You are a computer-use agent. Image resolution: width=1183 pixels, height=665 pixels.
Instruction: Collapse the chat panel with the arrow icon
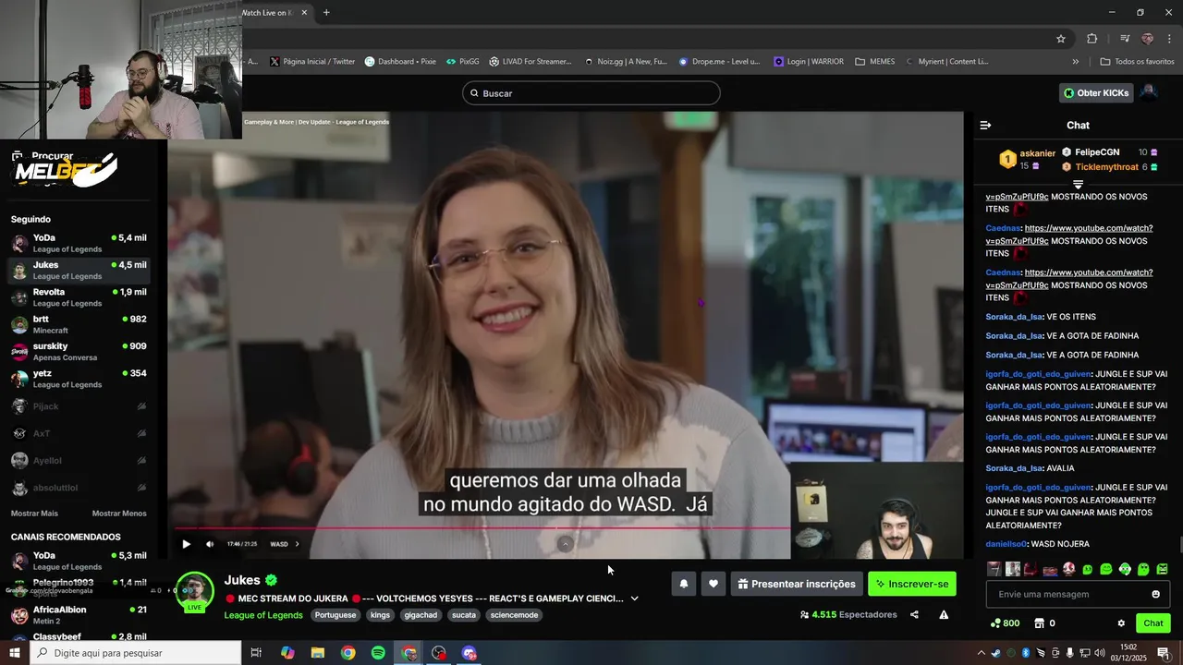[985, 125]
